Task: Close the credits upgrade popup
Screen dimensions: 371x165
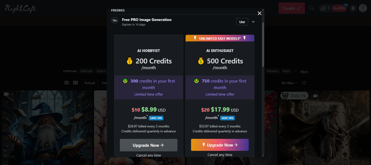Action: pyautogui.click(x=260, y=13)
